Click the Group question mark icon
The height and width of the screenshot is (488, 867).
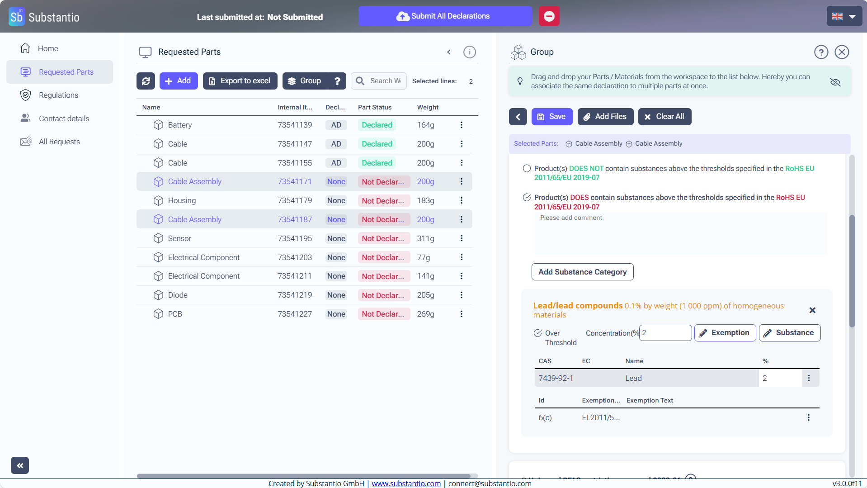[337, 81]
